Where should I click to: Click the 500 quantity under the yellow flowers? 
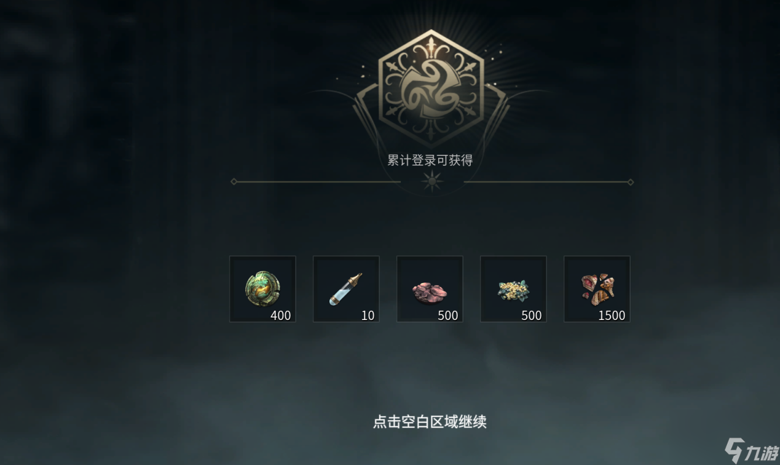532,315
